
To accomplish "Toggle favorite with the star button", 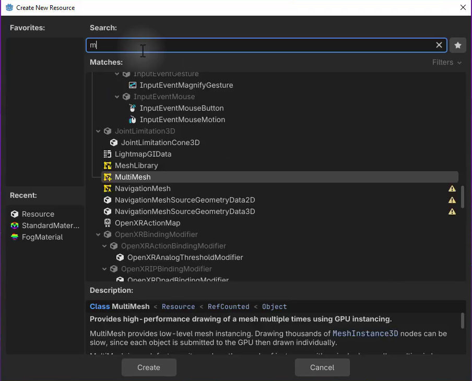I will coord(458,45).
